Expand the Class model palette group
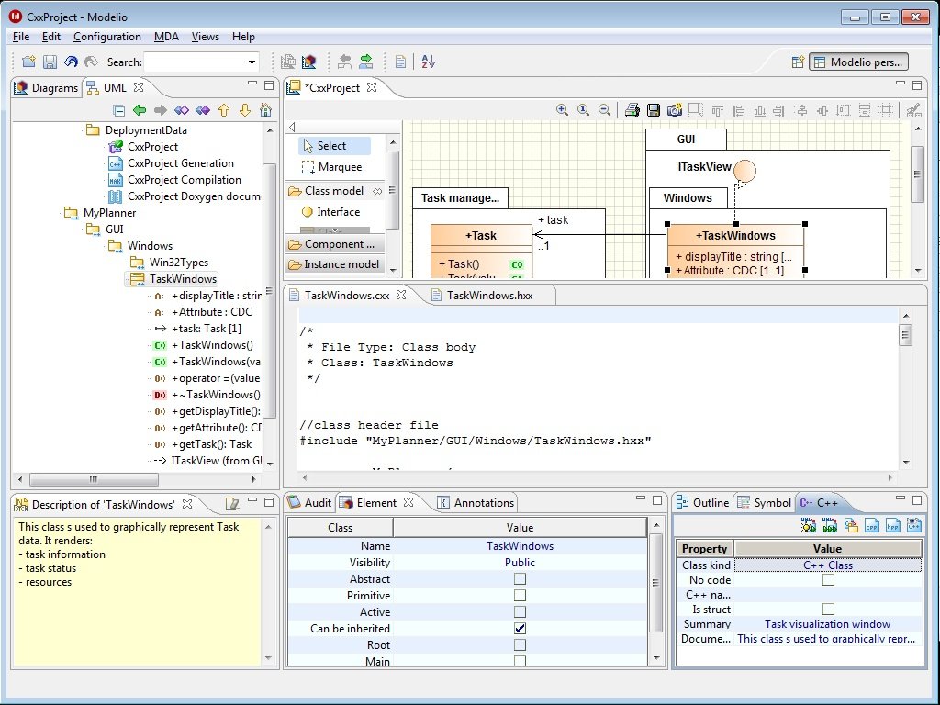 334,191
